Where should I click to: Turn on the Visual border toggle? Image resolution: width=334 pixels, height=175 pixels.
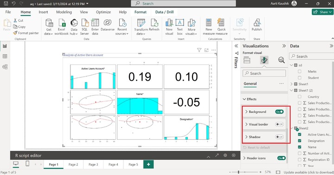279,124
